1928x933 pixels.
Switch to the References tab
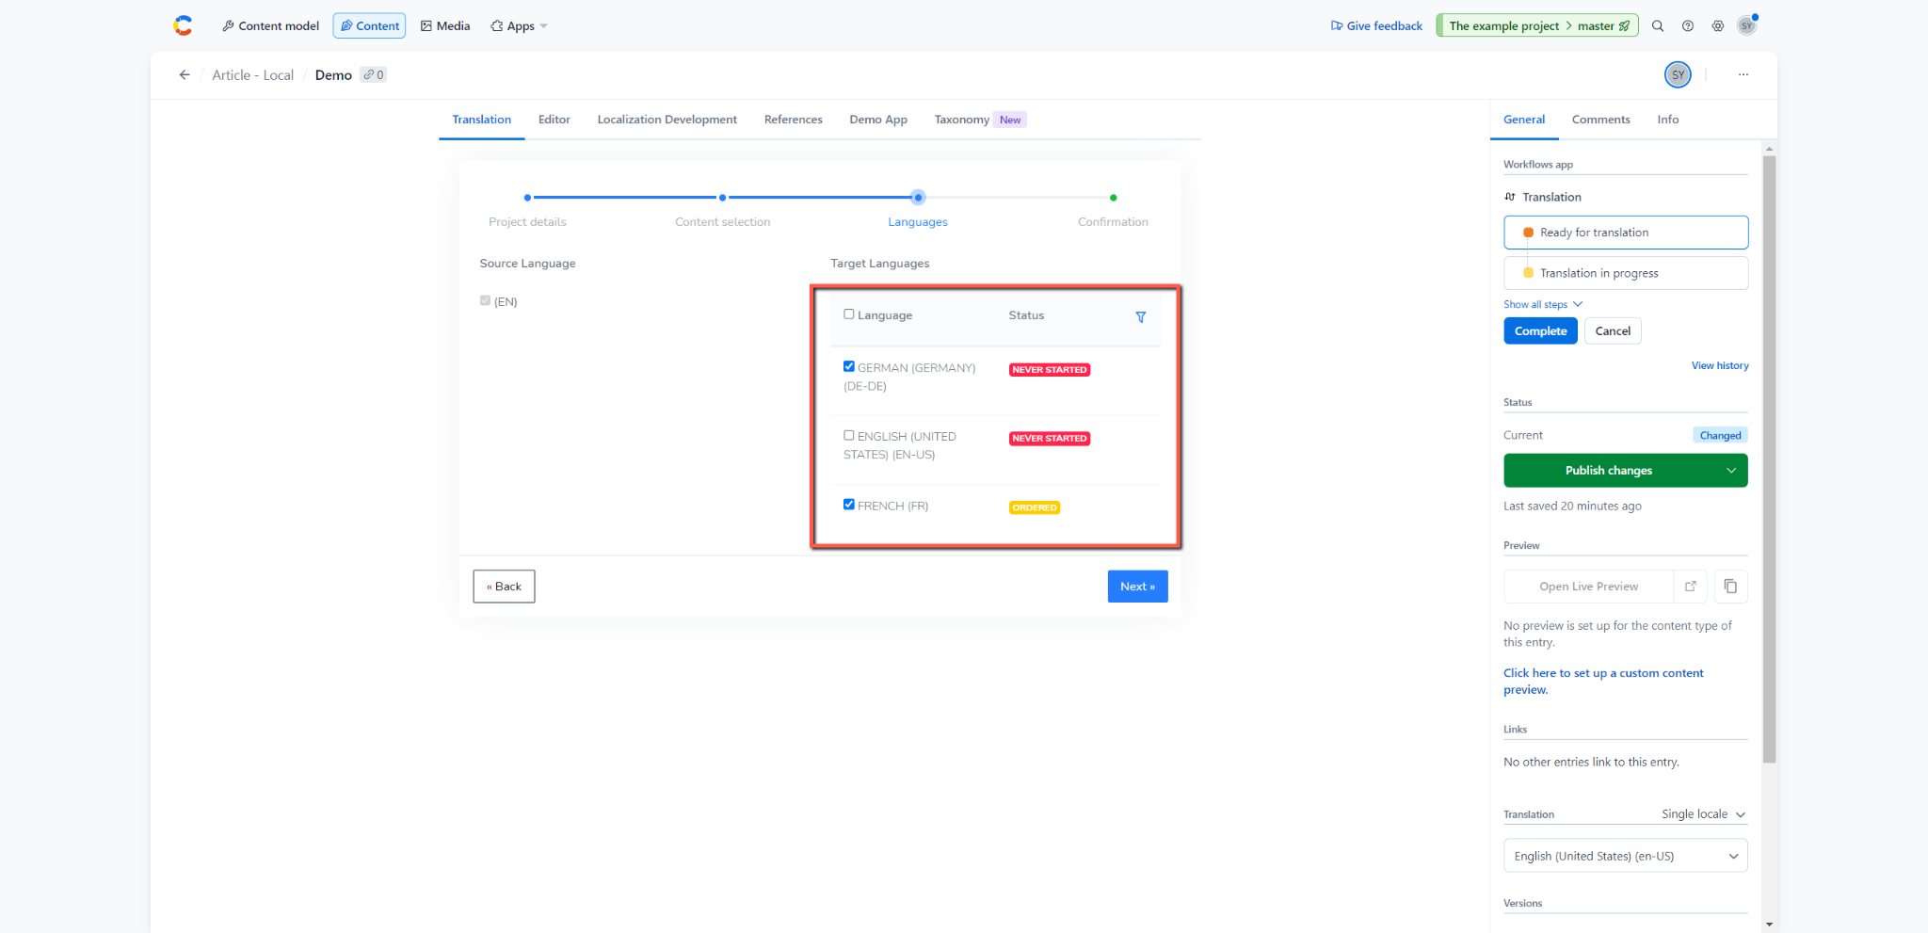click(793, 120)
